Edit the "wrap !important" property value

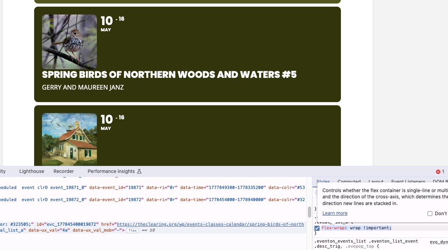click(370, 228)
